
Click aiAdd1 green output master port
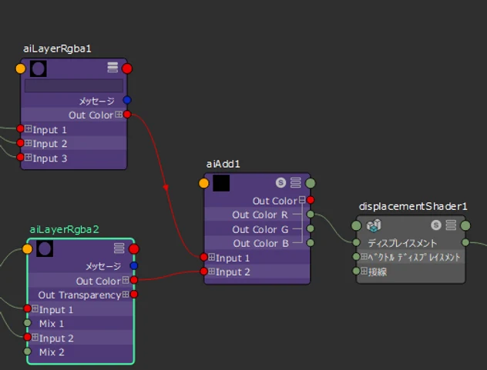pyautogui.click(x=311, y=183)
